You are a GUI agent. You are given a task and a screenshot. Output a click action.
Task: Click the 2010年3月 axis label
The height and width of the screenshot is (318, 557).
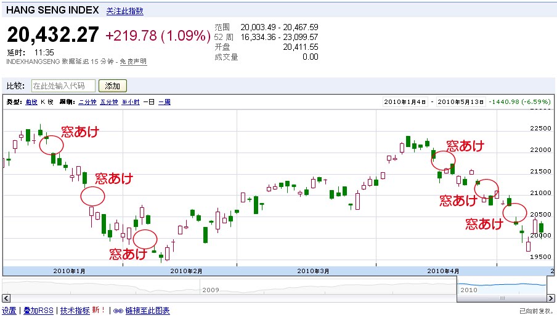pyautogui.click(x=313, y=271)
